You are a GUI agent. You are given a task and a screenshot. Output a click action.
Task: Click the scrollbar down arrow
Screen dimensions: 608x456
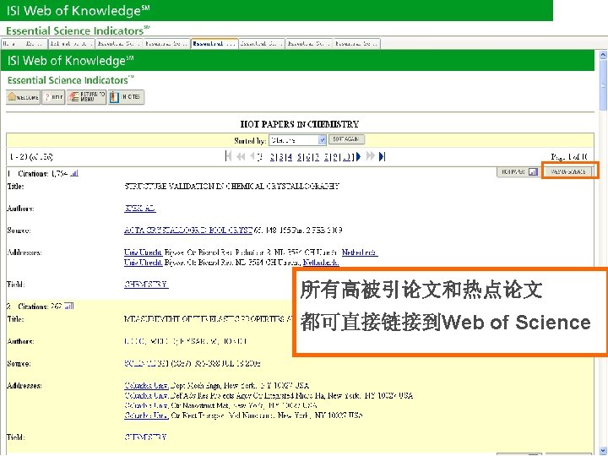click(603, 451)
